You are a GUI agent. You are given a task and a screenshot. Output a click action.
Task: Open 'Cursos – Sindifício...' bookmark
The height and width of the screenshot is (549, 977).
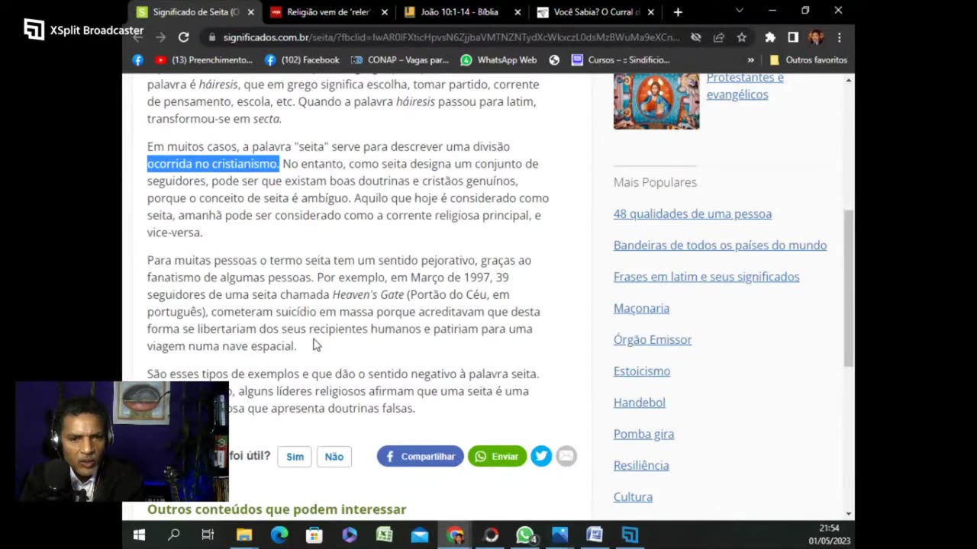point(621,59)
